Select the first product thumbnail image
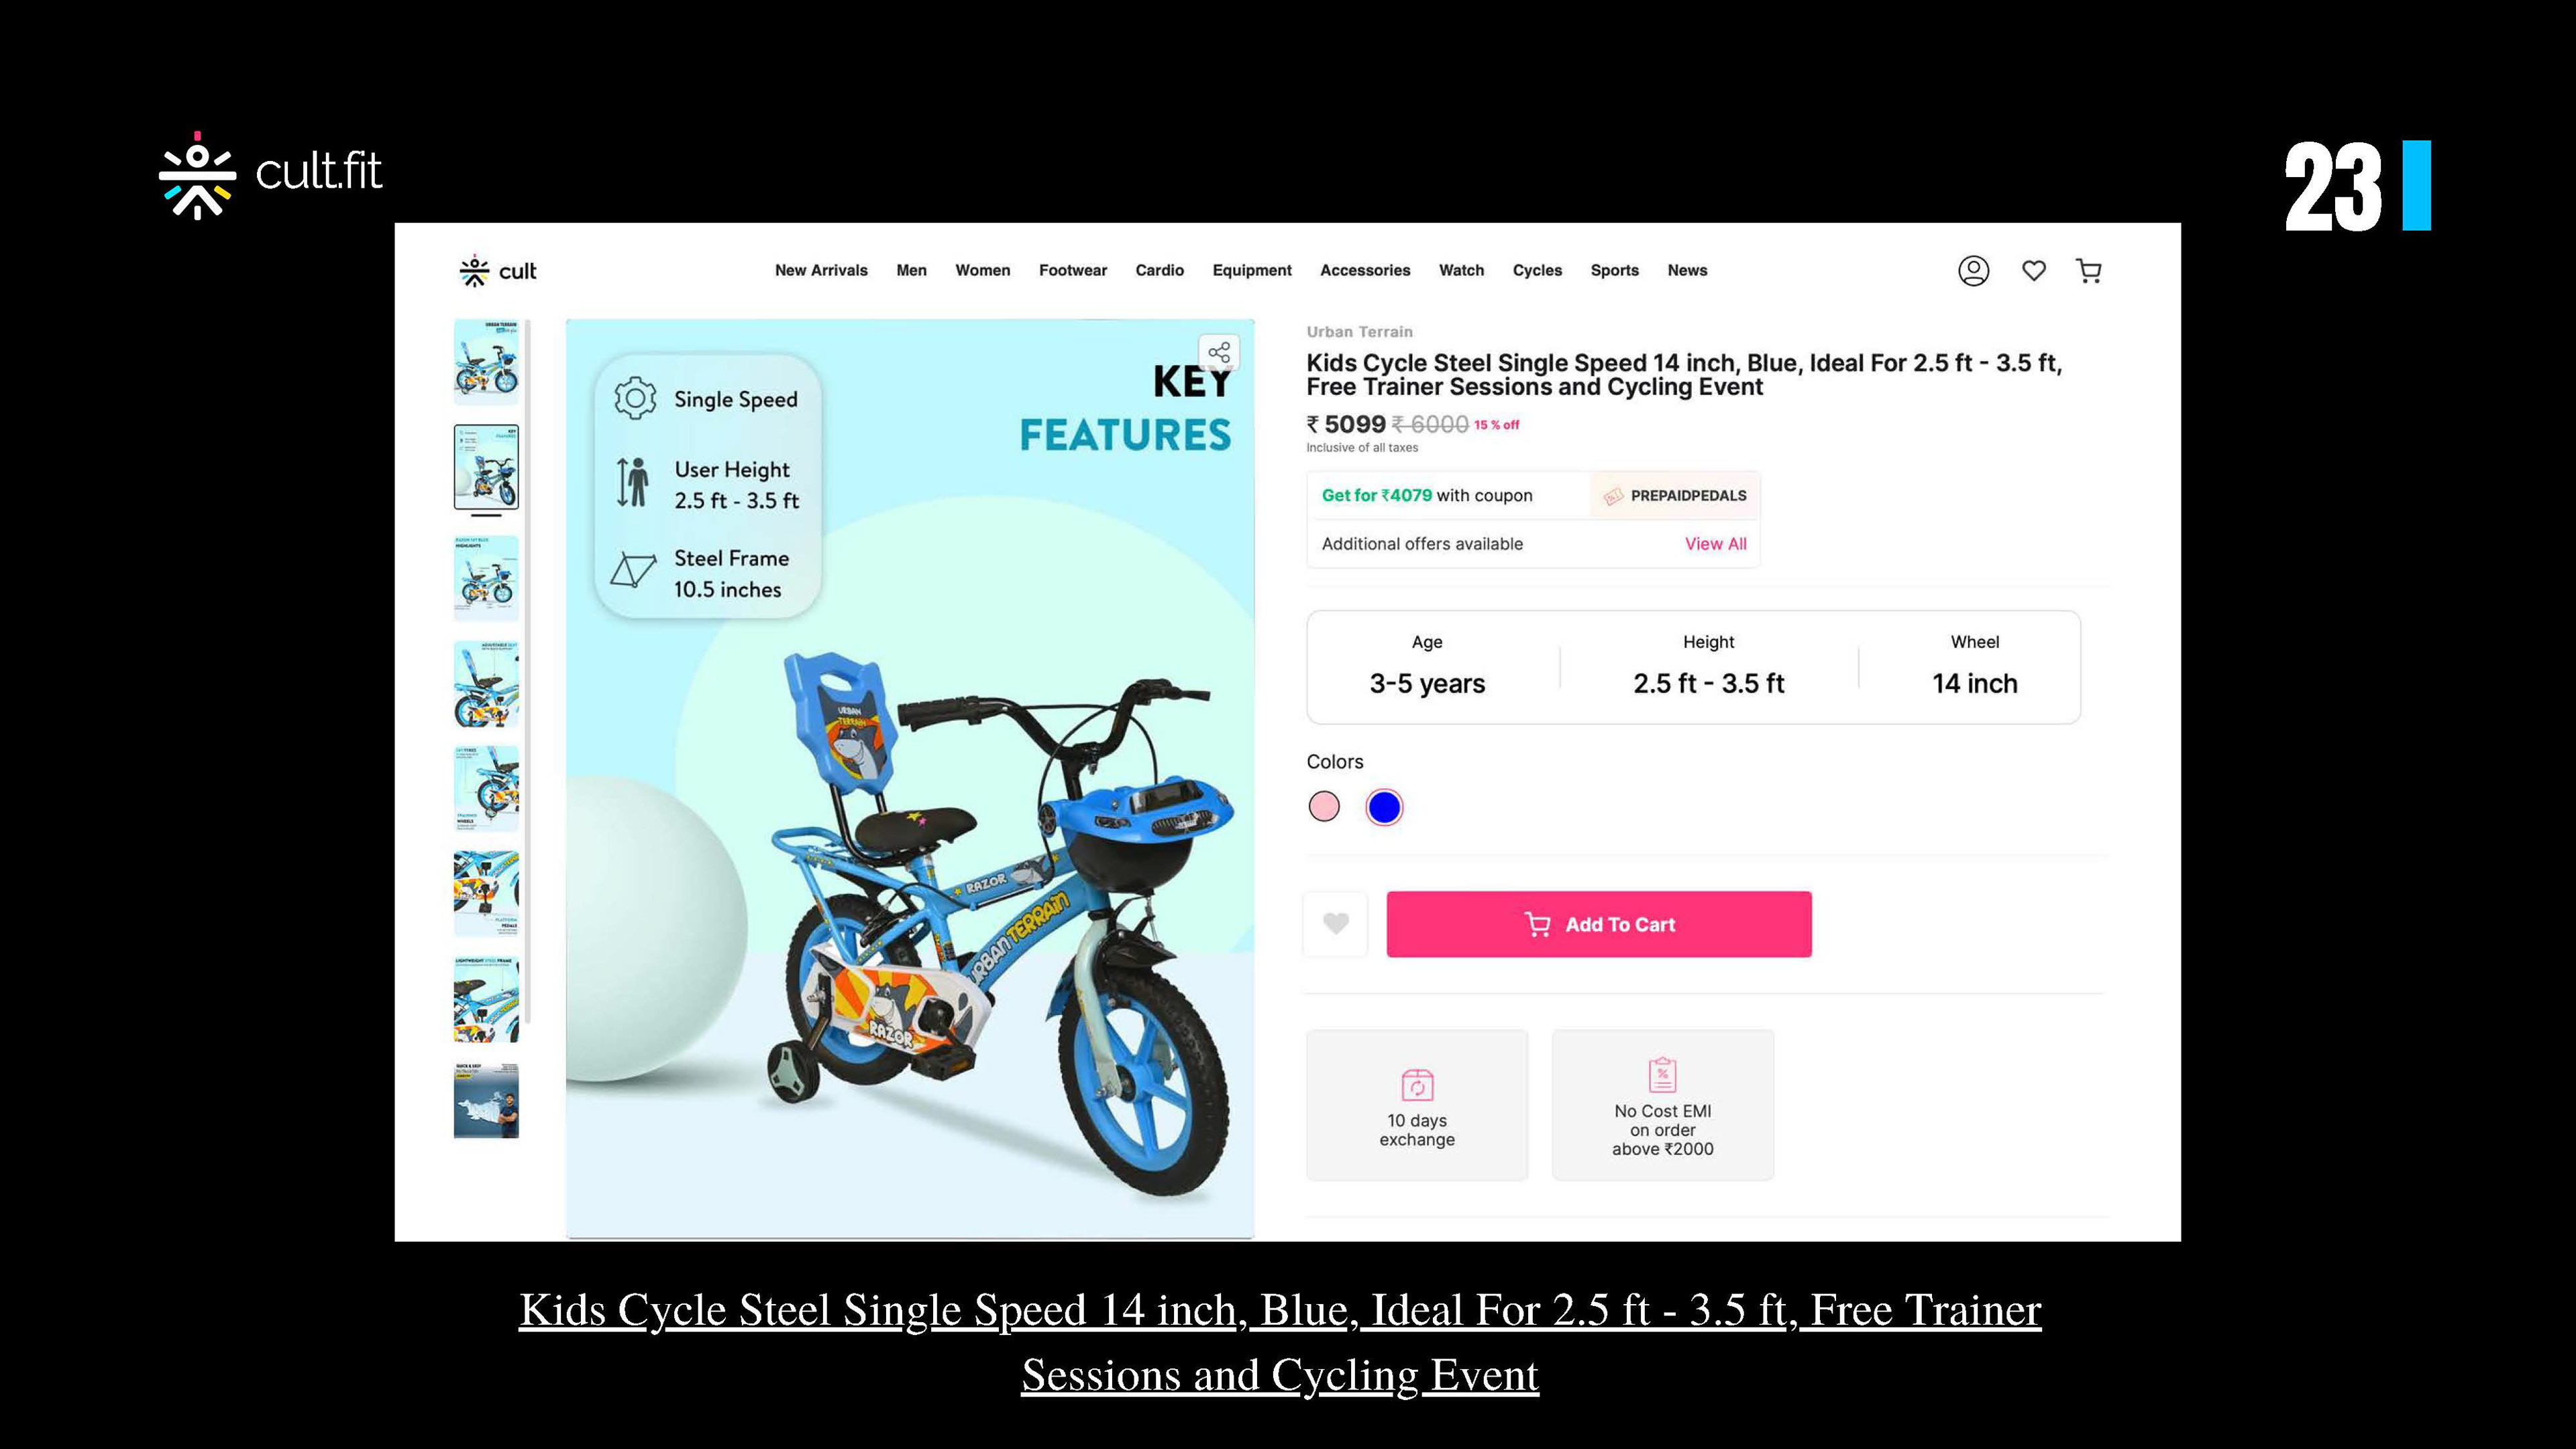The image size is (2576, 1449). click(x=486, y=361)
